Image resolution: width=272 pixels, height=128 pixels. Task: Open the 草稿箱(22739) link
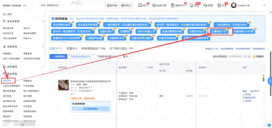click(212, 49)
